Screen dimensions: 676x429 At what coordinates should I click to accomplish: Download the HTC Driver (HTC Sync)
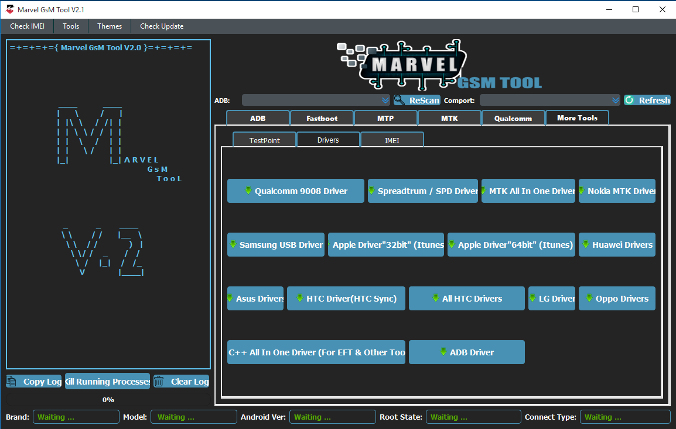pyautogui.click(x=346, y=299)
